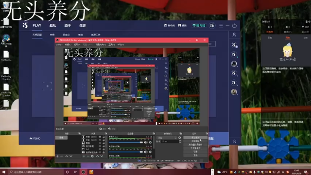The image size is (311, 175).
Task: Toggle visibility of the image source
Action: pyautogui.click(x=100, y=143)
